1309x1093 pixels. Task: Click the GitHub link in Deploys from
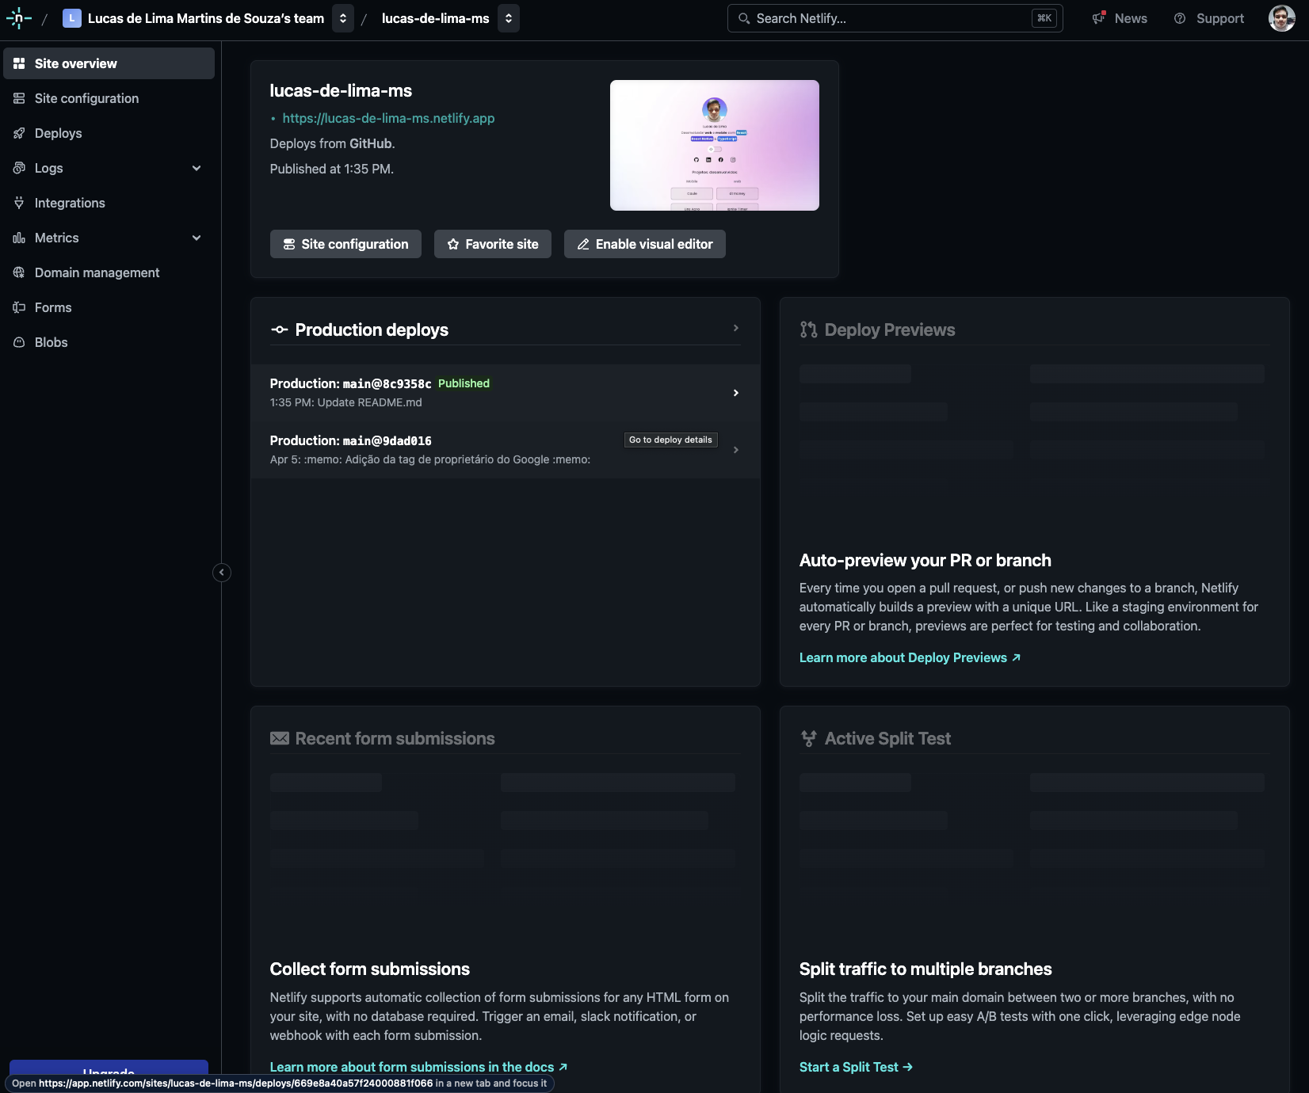371,143
